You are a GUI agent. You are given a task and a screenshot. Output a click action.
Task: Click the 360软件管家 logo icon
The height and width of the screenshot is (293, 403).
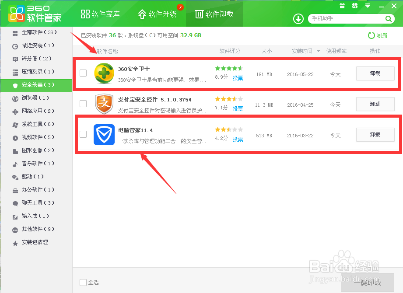[15, 12]
